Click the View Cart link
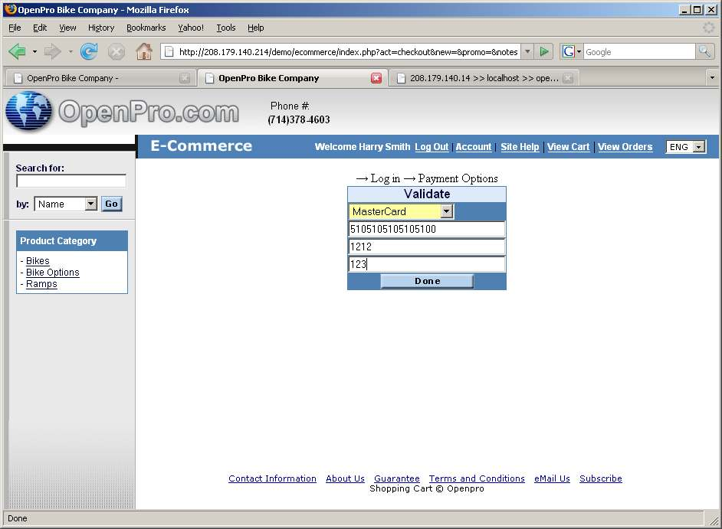722x529 pixels. [x=568, y=147]
